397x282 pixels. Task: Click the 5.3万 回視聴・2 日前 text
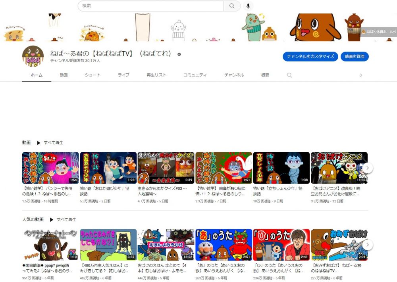coord(95,201)
